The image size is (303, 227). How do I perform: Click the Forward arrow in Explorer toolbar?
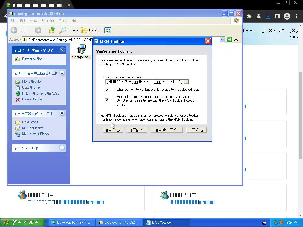point(38,30)
